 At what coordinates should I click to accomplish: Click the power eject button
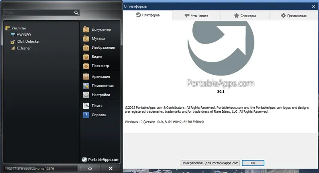tap(90, 169)
